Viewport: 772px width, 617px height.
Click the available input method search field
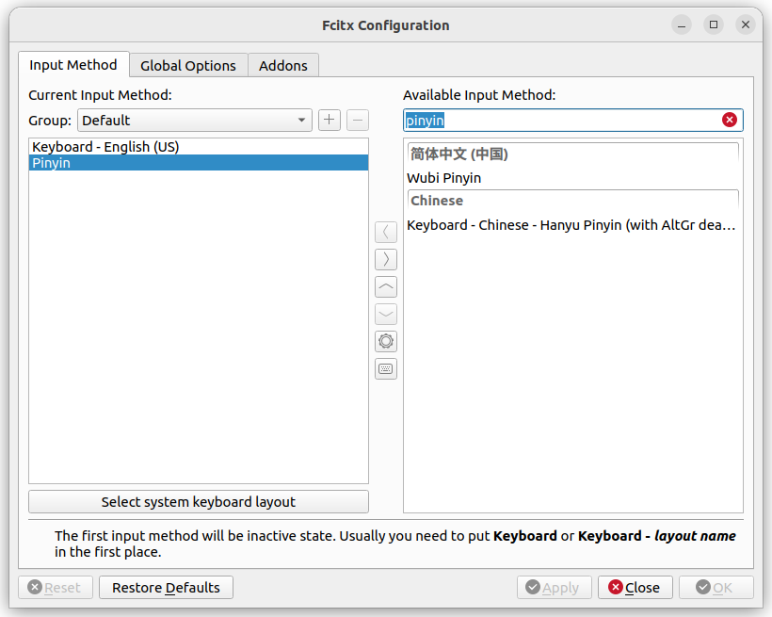561,121
